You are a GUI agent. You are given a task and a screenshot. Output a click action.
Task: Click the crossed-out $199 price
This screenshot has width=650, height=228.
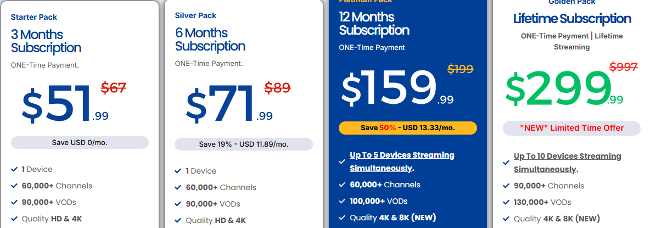tap(460, 69)
